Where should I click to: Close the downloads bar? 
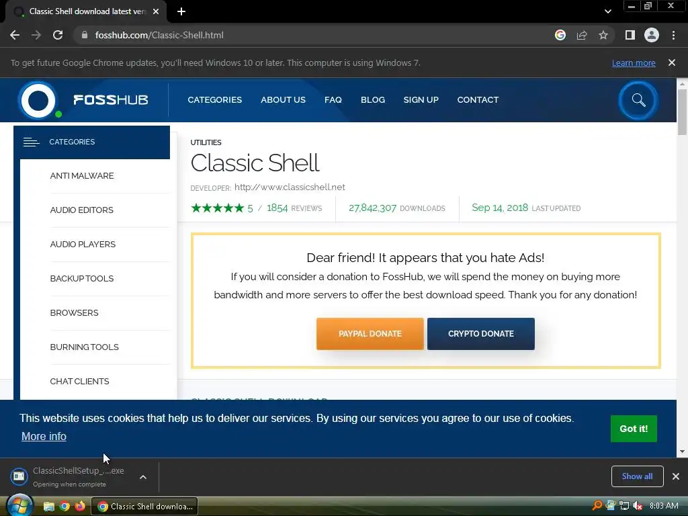pyautogui.click(x=676, y=476)
